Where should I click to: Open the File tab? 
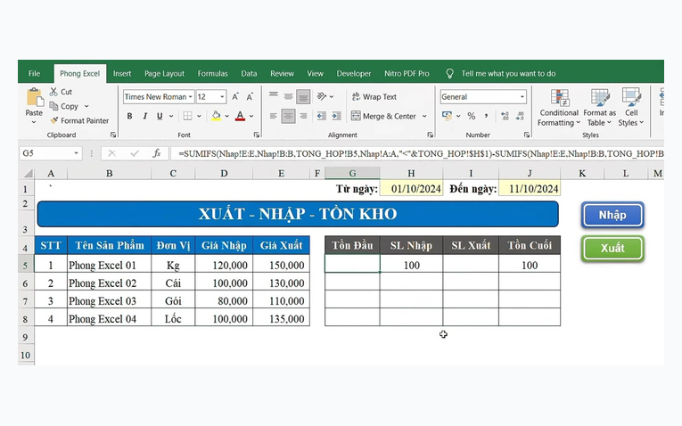click(x=35, y=73)
